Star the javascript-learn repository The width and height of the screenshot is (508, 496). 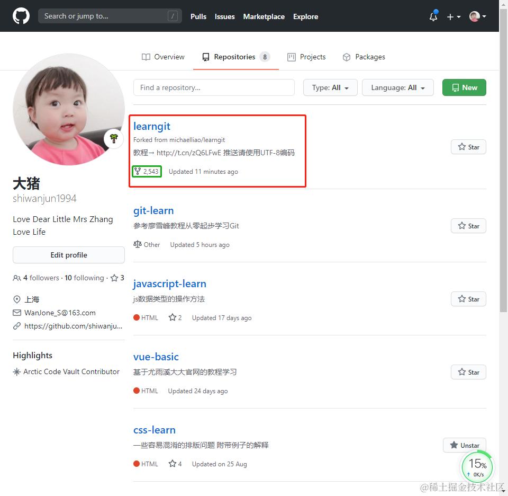(x=468, y=299)
